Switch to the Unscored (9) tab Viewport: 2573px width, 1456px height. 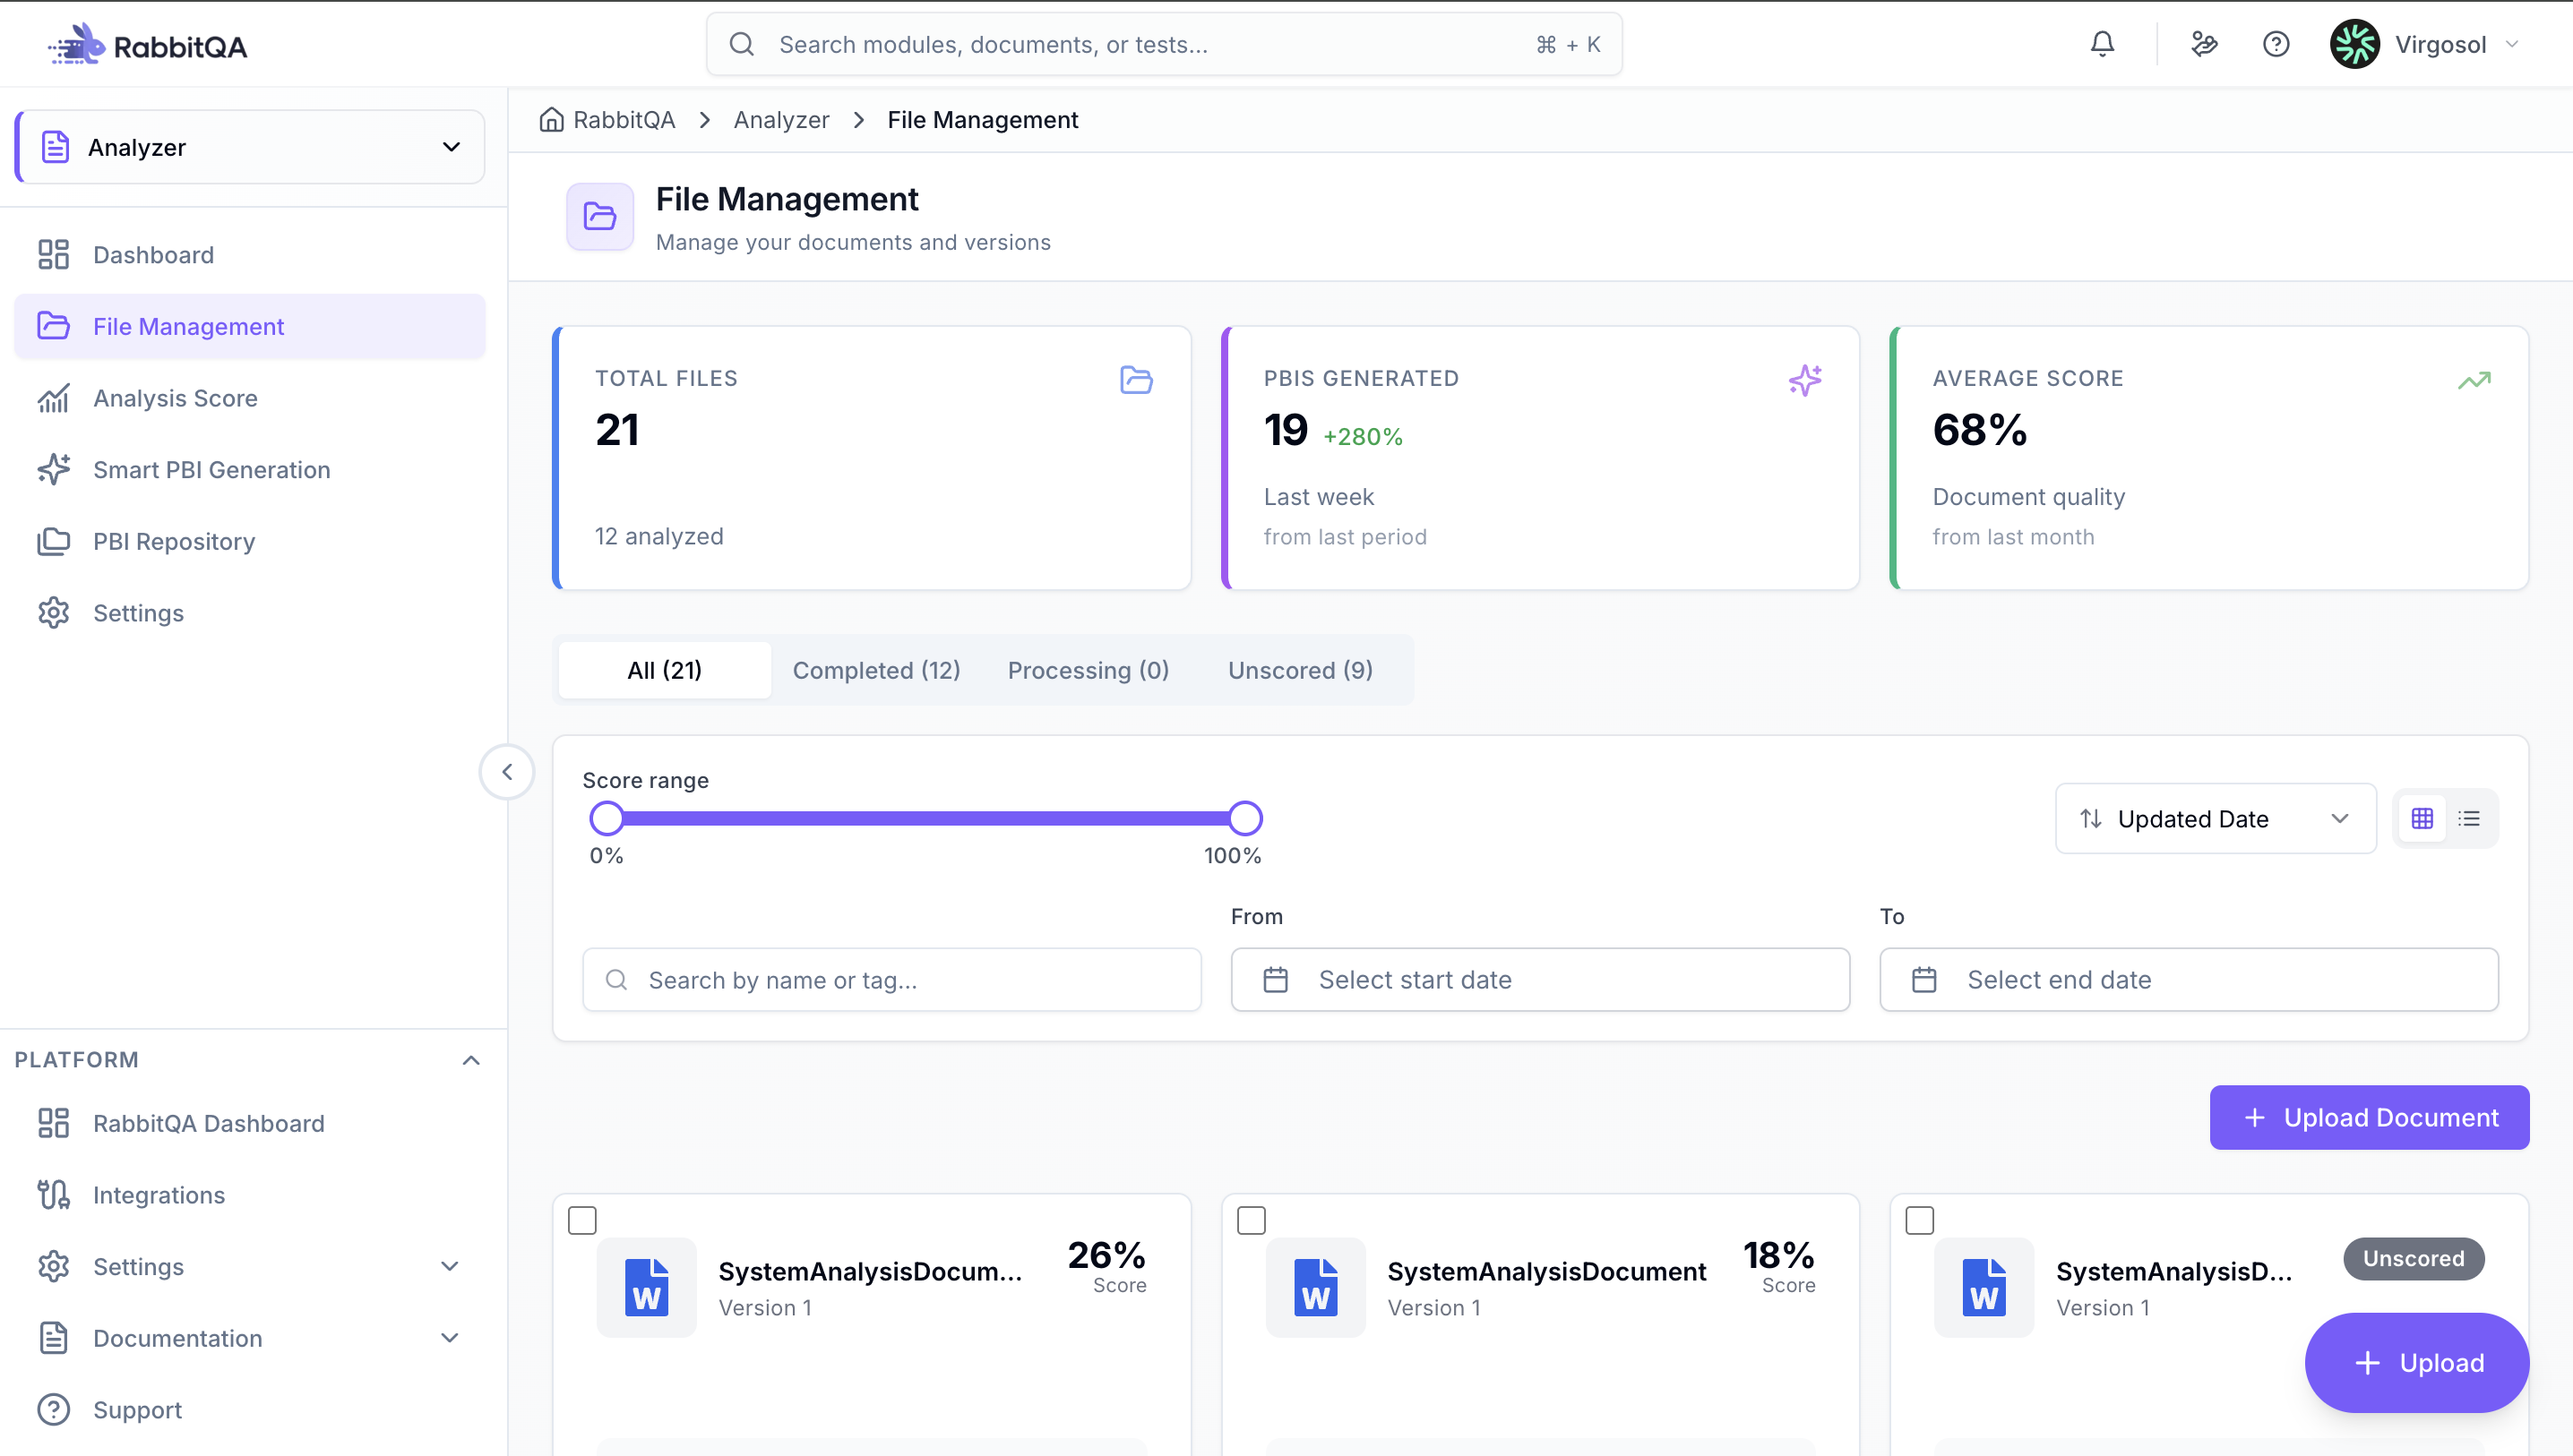pos(1301,670)
